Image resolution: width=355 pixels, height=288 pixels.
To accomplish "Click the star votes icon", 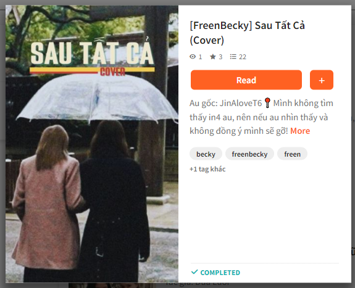I will (x=213, y=57).
